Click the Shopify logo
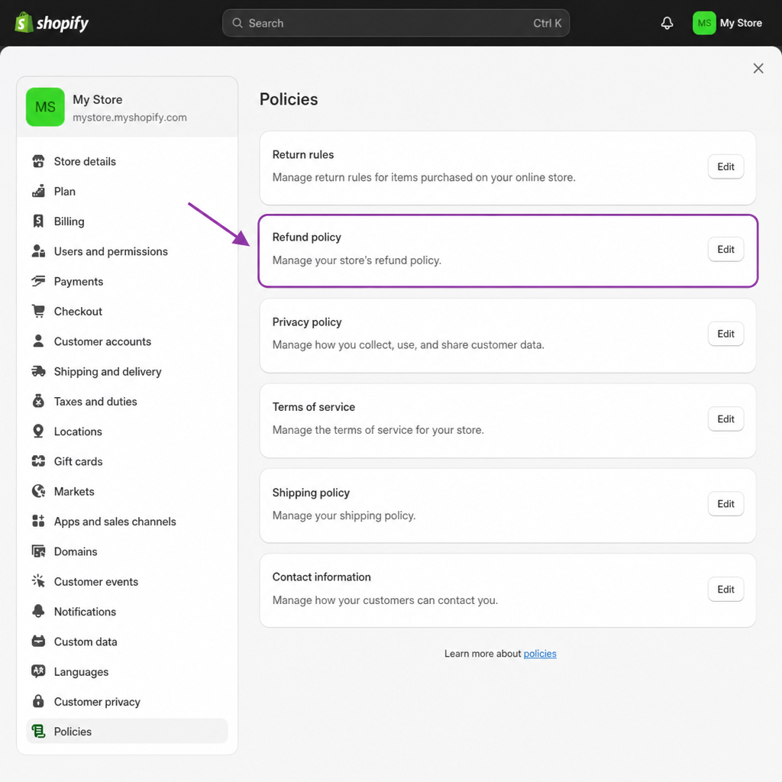 click(52, 23)
